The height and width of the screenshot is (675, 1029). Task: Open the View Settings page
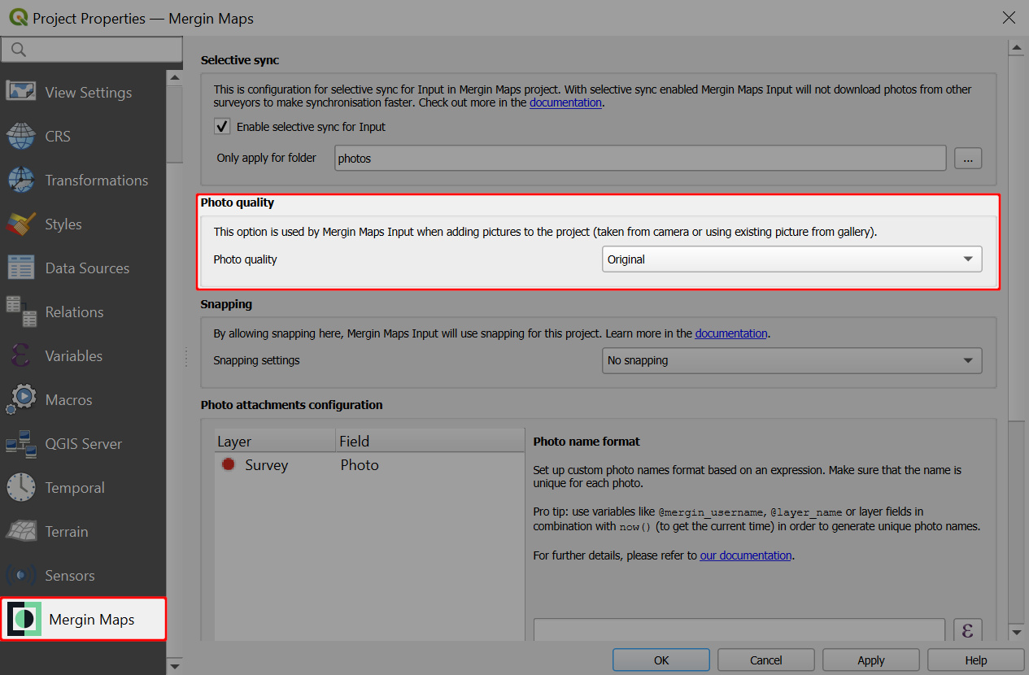[83, 92]
